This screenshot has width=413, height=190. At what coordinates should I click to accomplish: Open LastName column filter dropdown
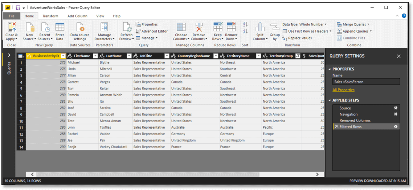pos(129,56)
